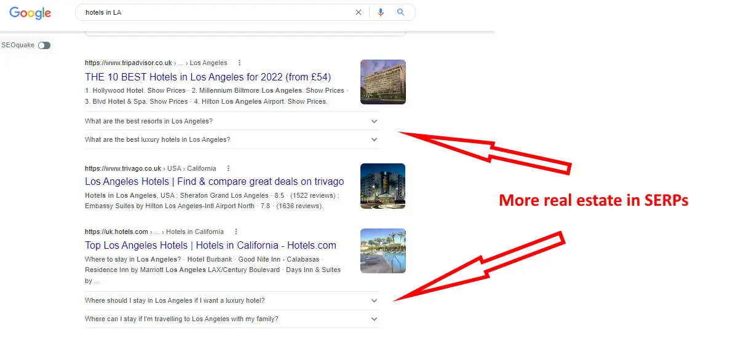The width and height of the screenshot is (738, 339).
Task: Click the trivago.co.uk URL breadcrumb
Action: (151, 168)
